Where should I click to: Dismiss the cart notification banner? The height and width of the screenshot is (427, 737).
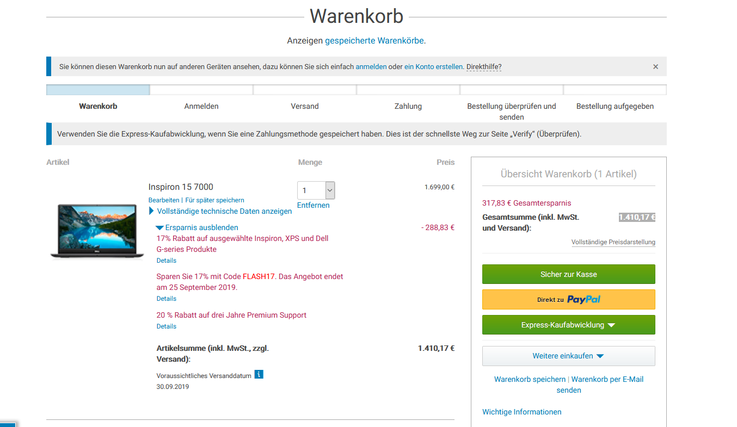(x=655, y=67)
